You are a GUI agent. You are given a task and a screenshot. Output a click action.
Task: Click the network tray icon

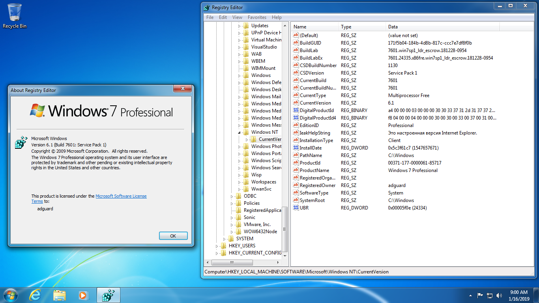point(490,295)
